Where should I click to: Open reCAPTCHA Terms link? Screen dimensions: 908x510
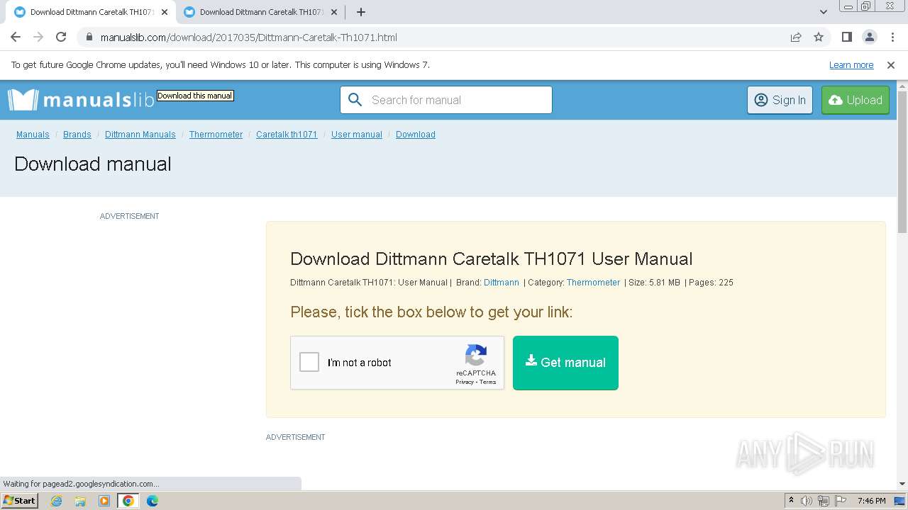(488, 382)
